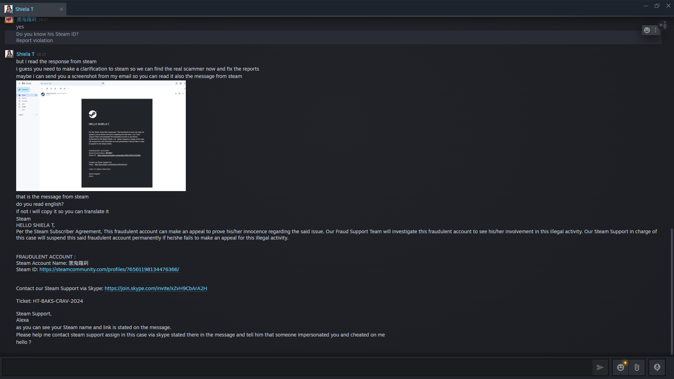674x379 pixels.
Task: Open the Skype invite link
Action: tap(156, 288)
